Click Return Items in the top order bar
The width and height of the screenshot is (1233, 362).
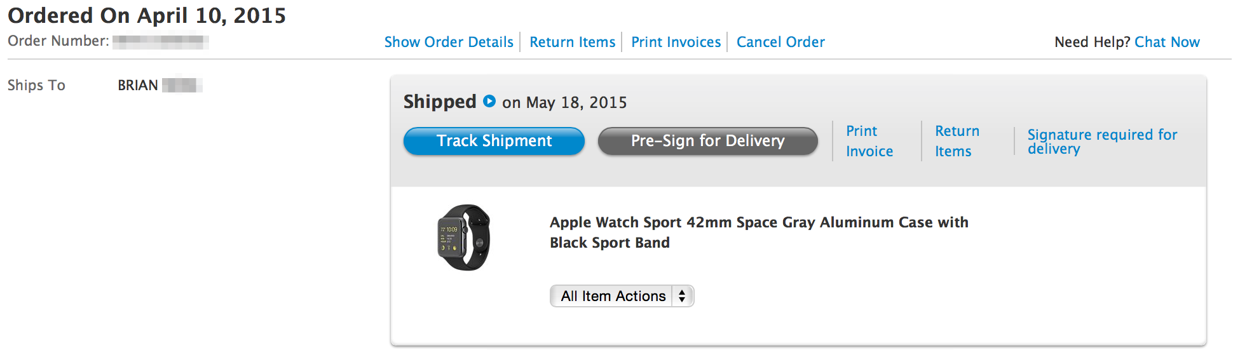(x=572, y=42)
